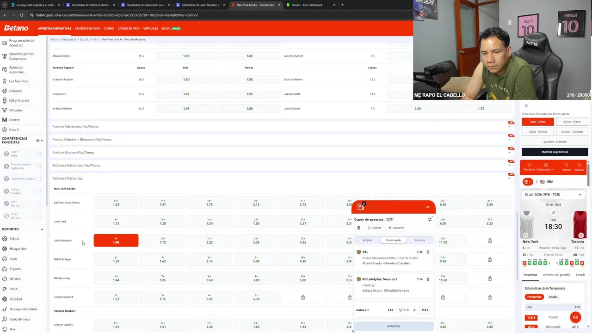Screen dimensions: 592x333
Task: Open the Misiones sidebar item
Action: coord(15,91)
